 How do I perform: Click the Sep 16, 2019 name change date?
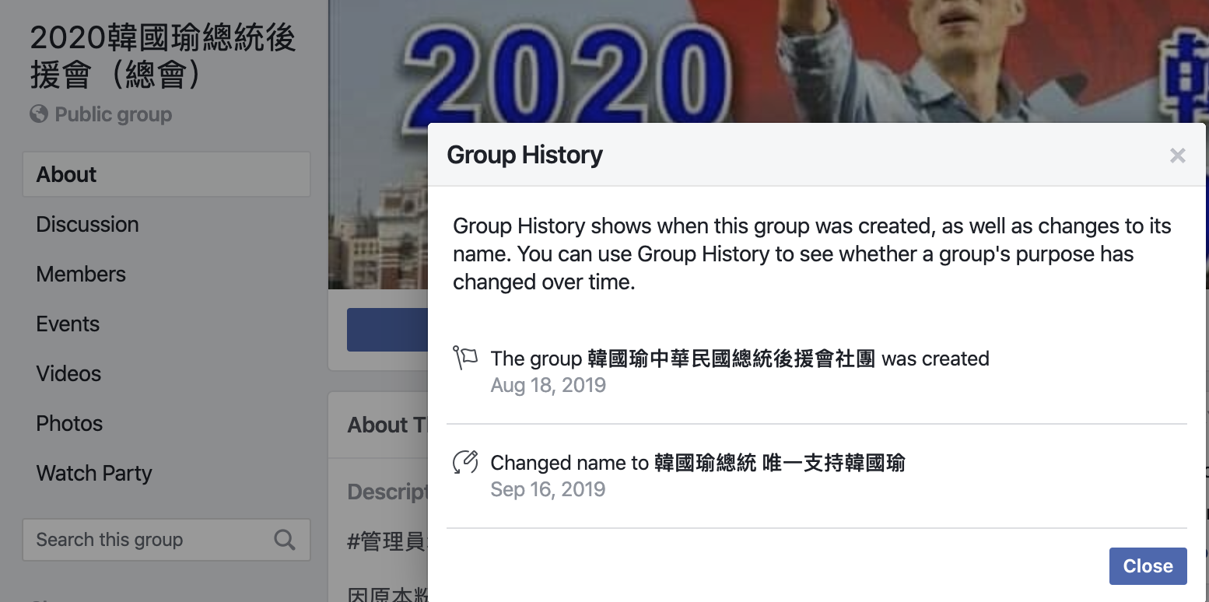(x=548, y=489)
